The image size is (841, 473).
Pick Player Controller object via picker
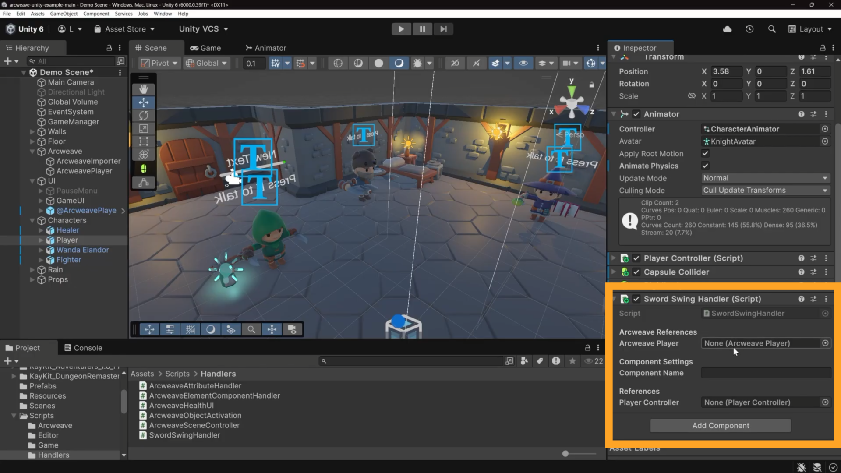tap(825, 402)
